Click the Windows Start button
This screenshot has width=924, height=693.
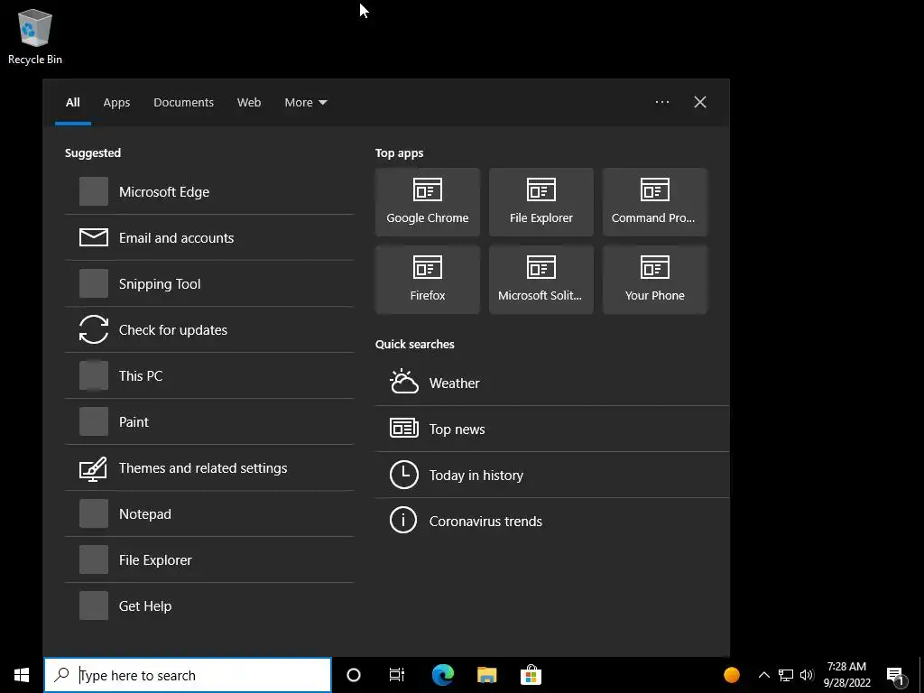pyautogui.click(x=22, y=675)
